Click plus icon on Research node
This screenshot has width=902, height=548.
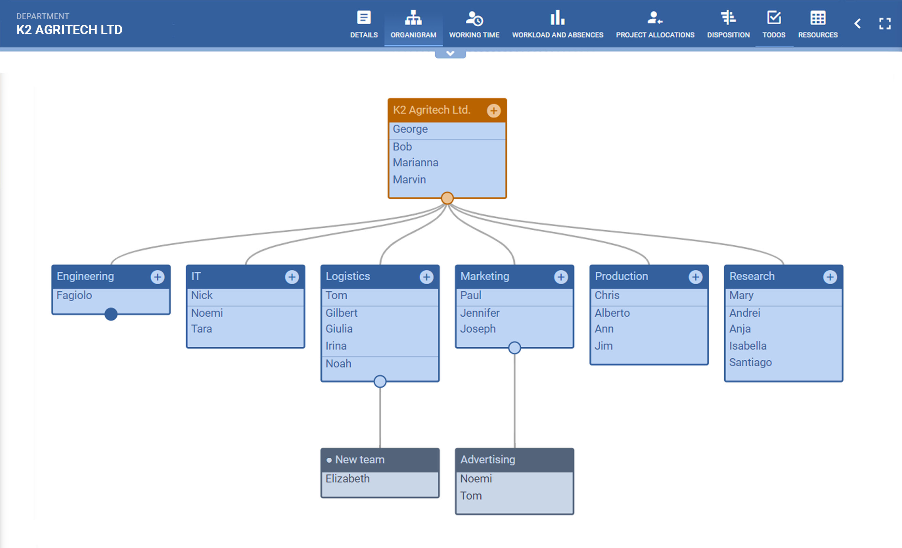(x=830, y=277)
